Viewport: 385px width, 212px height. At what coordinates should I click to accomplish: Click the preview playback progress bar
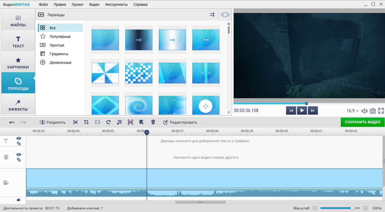[309, 103]
